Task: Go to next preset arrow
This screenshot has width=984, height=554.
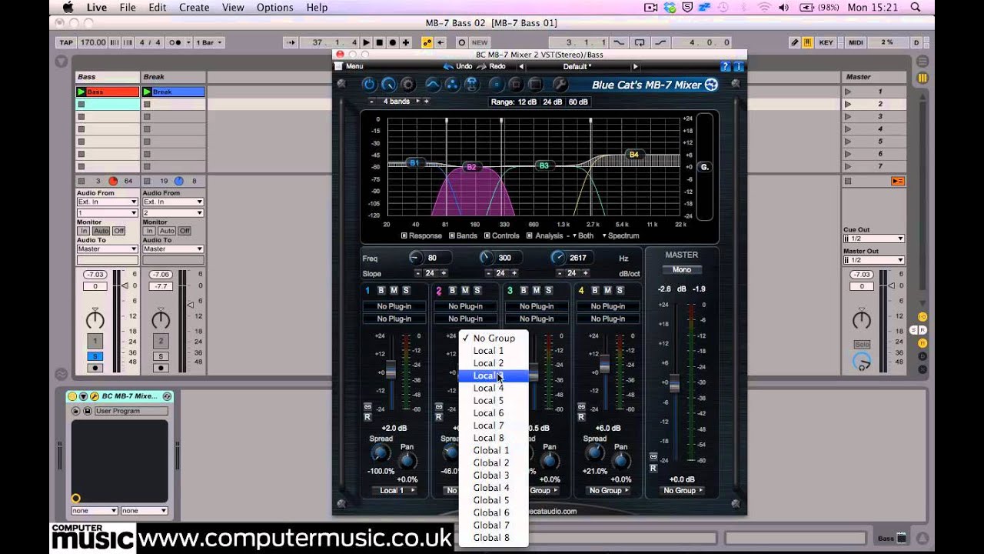Action: [635, 67]
